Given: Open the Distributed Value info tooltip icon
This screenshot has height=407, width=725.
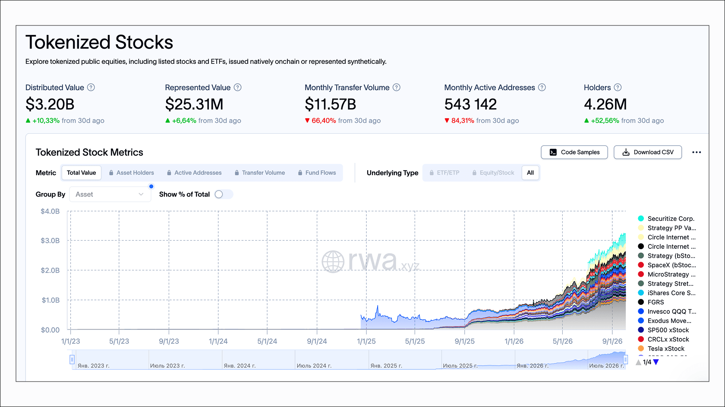Looking at the screenshot, I should tap(91, 88).
